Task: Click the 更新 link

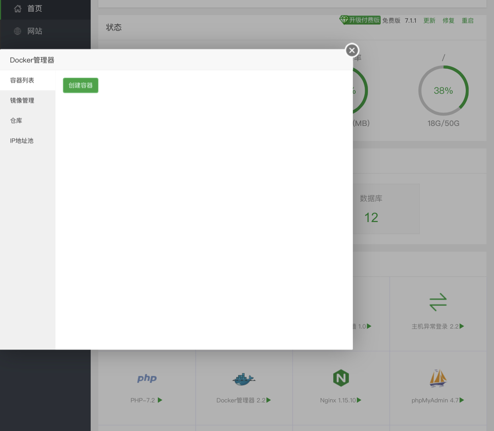Action: click(429, 21)
